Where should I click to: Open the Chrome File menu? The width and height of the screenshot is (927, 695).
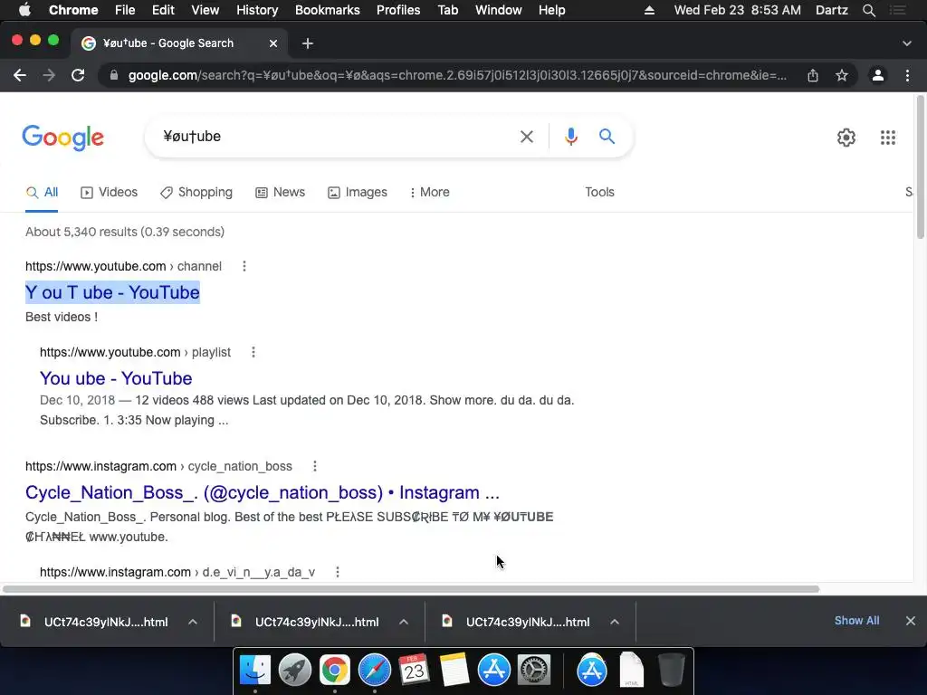tap(125, 10)
